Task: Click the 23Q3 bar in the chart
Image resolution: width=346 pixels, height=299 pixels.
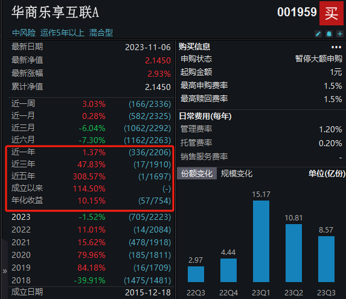Action: [326, 259]
